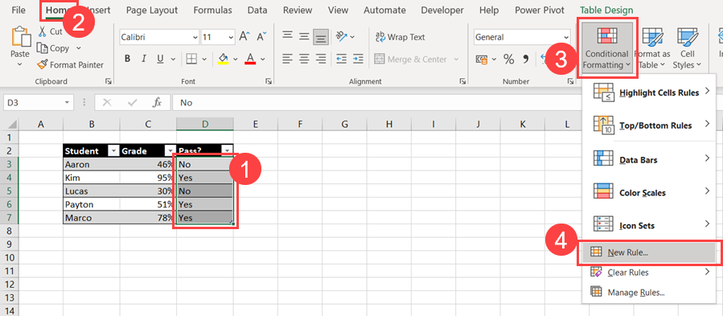Align text right
The image size is (723, 316).
[x=320, y=59]
